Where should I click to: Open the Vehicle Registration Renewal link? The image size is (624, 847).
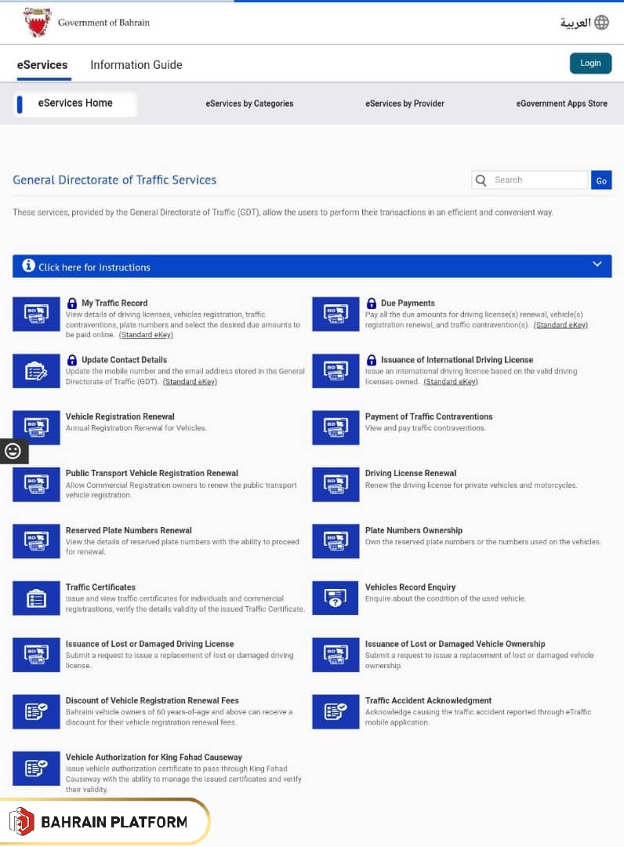click(x=120, y=416)
